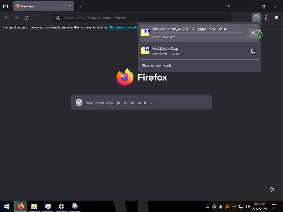
Task: Click the water drop tray icon
Action: (x=221, y=206)
